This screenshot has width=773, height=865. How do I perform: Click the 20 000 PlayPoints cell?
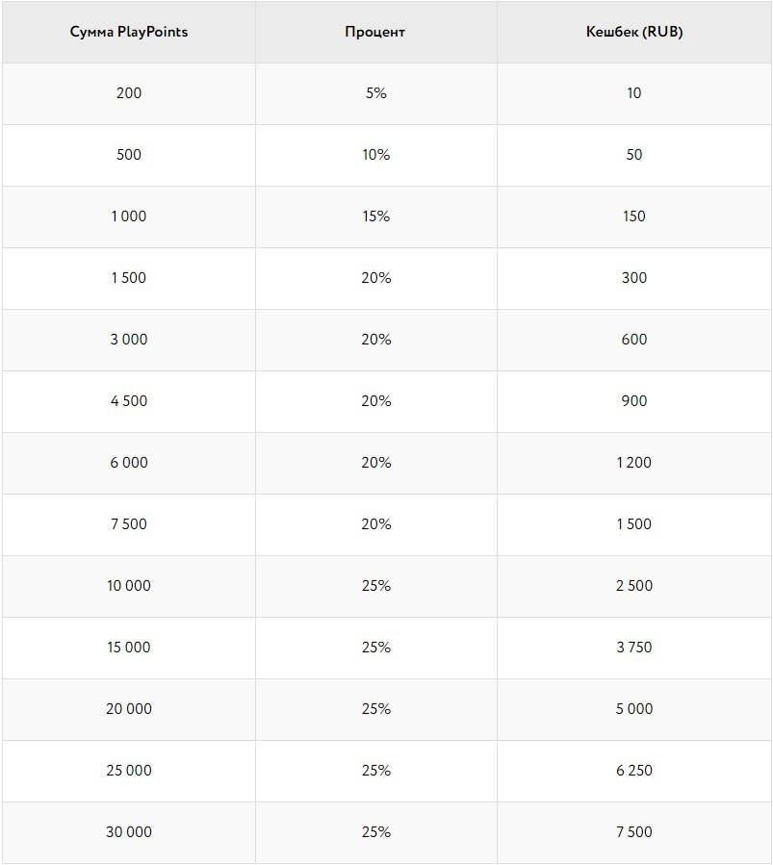pyautogui.click(x=129, y=709)
